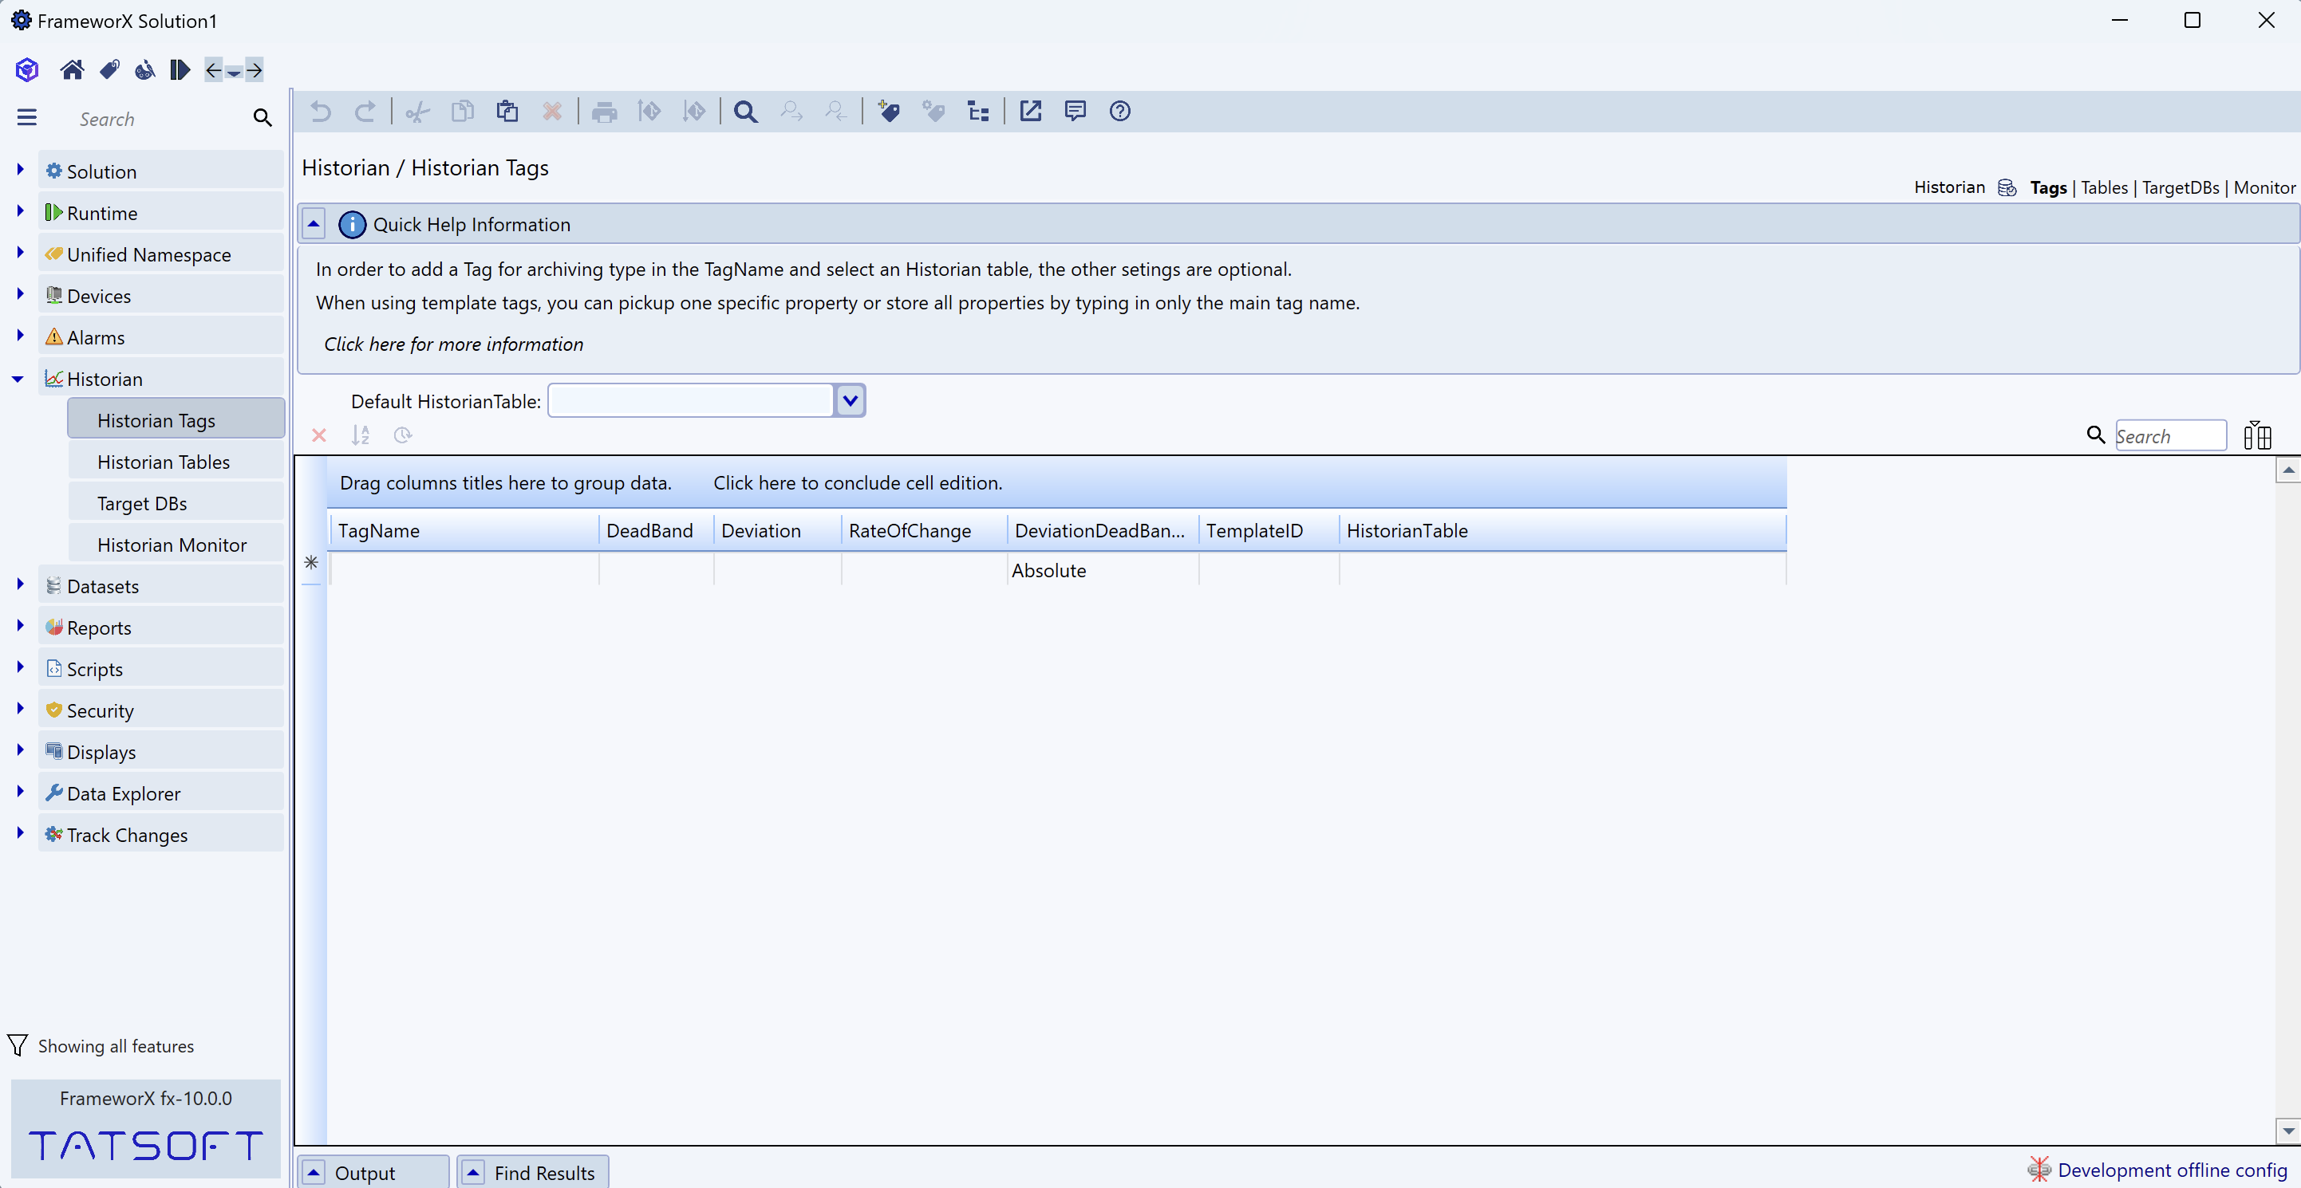Image resolution: width=2301 pixels, height=1188 pixels.
Task: Open the draw palette icon
Action: click(x=144, y=69)
